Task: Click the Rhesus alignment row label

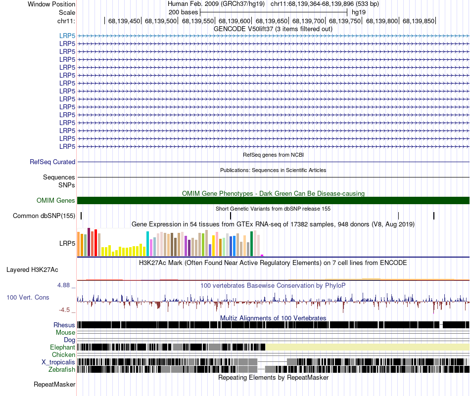Action: click(64, 325)
